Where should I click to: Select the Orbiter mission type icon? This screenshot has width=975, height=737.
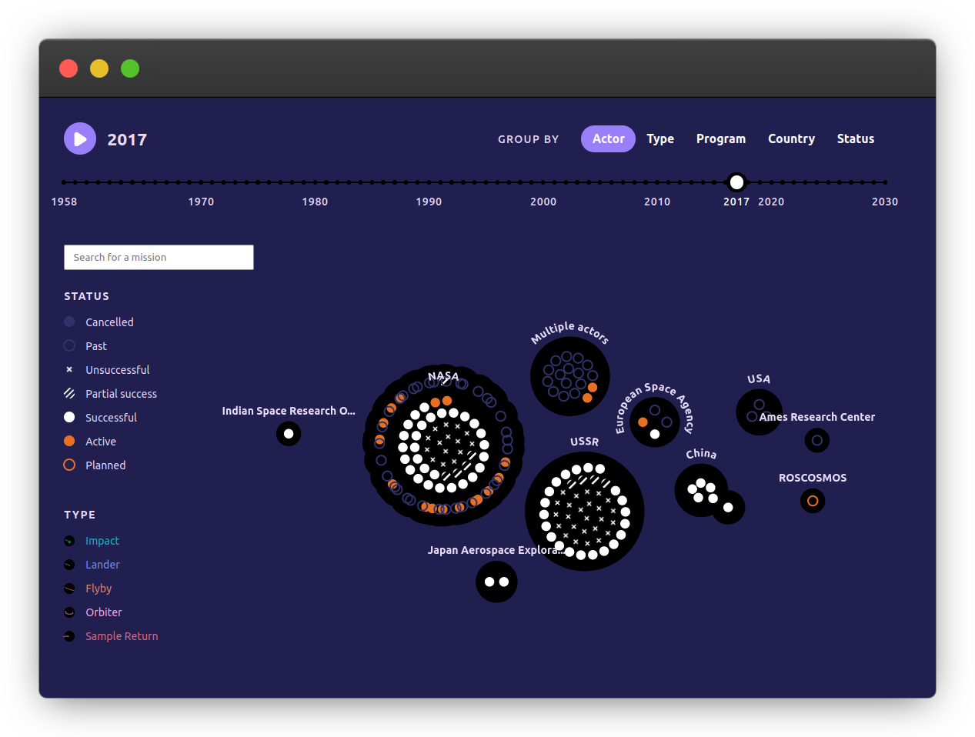pos(68,612)
